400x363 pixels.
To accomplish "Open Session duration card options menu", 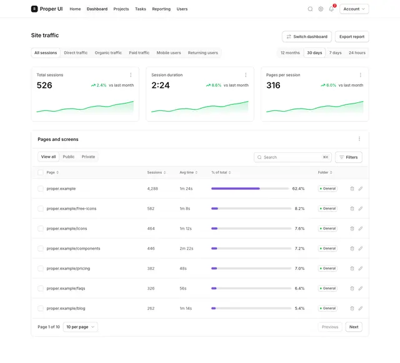I will [x=246, y=75].
